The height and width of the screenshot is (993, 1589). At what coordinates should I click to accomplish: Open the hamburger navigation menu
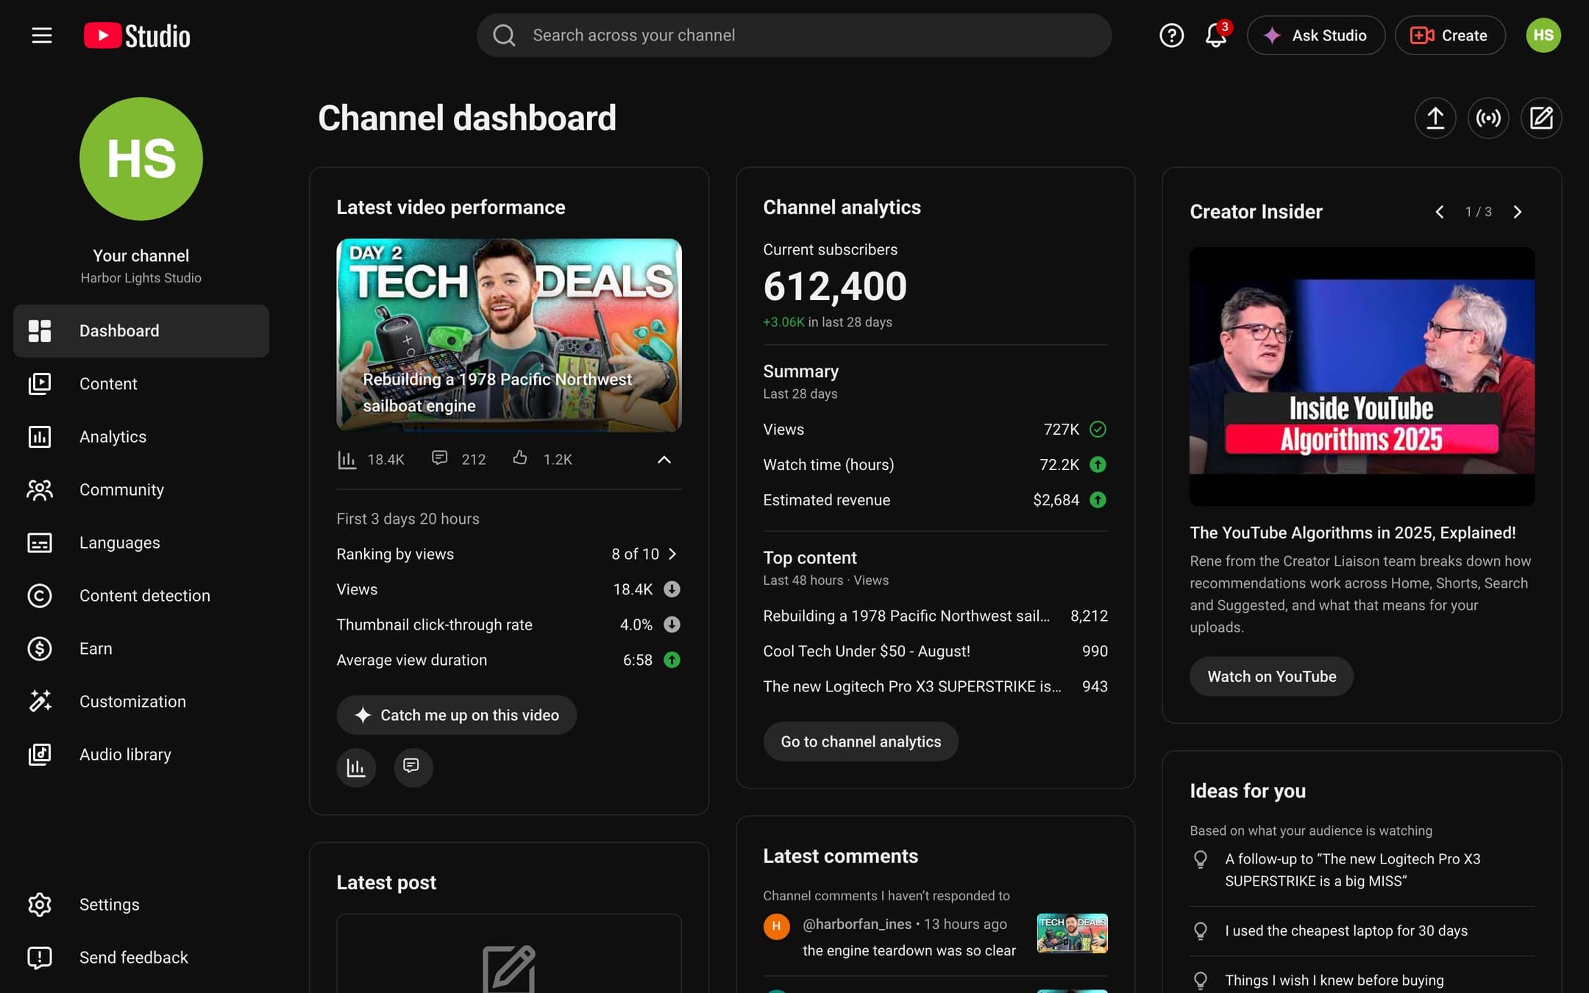[x=42, y=35]
